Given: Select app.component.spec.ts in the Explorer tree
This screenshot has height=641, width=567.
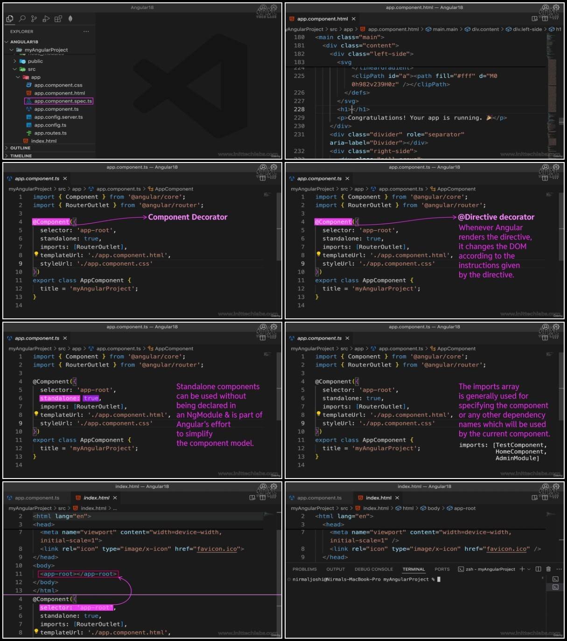Looking at the screenshot, I should (x=59, y=101).
